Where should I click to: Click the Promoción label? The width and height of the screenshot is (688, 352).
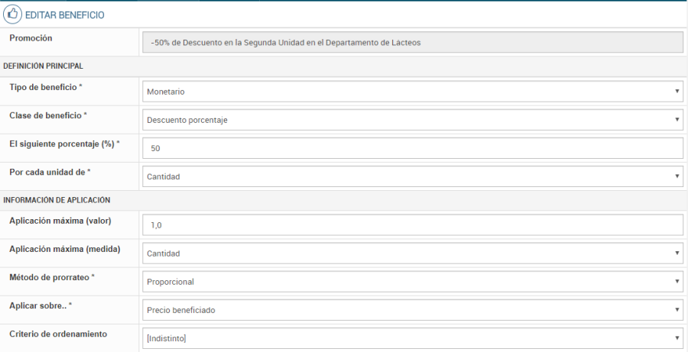coord(31,37)
